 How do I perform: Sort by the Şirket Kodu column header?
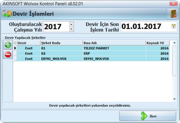coord(61,43)
